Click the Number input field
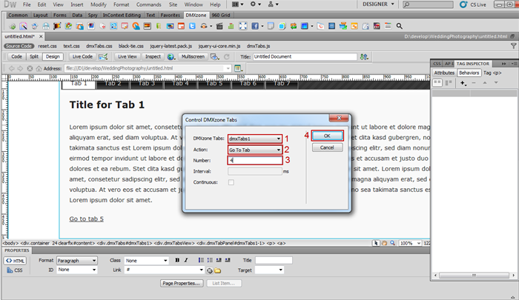The width and height of the screenshot is (519, 300). point(255,161)
